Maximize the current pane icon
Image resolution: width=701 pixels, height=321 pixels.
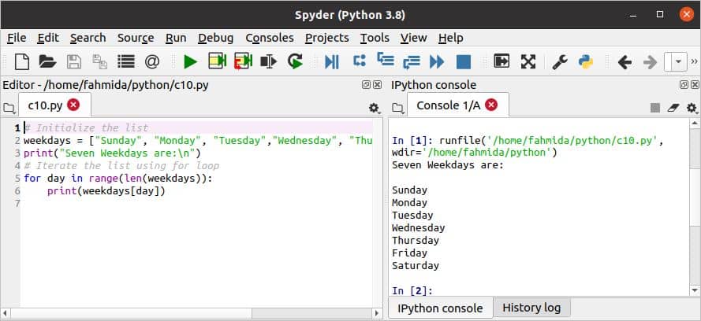pyautogui.click(x=502, y=61)
